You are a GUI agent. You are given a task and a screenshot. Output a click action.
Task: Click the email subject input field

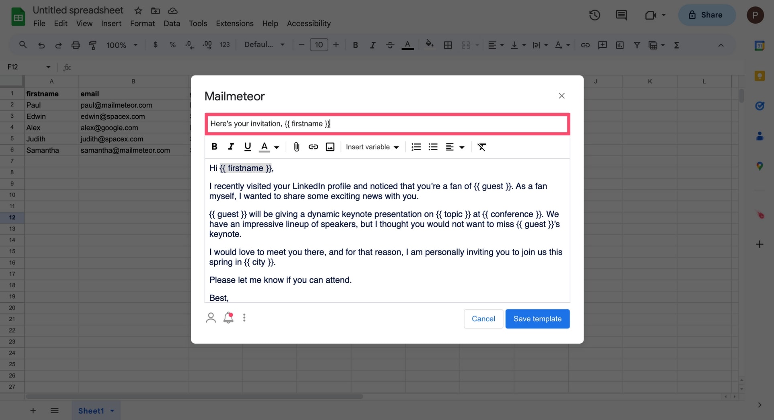(387, 124)
